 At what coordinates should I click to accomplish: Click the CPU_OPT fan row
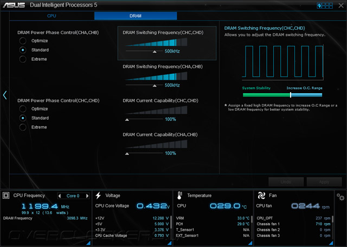pos(293,218)
